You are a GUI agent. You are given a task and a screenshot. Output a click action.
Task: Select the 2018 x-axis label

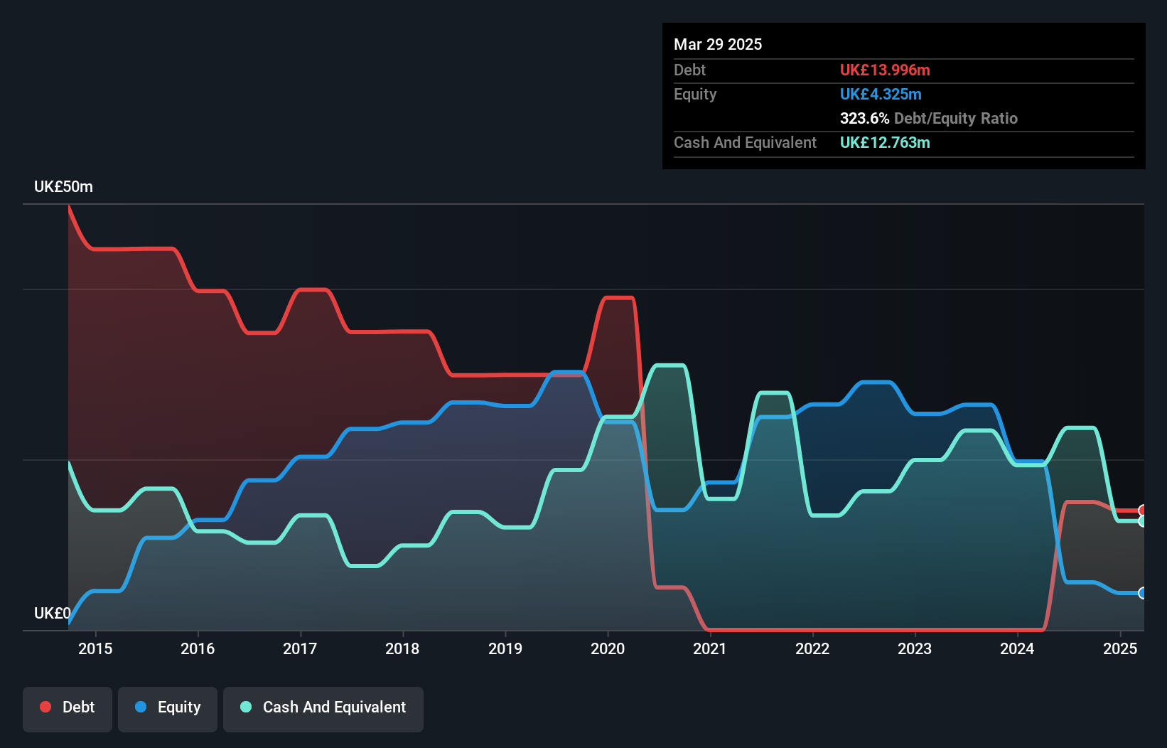click(402, 648)
